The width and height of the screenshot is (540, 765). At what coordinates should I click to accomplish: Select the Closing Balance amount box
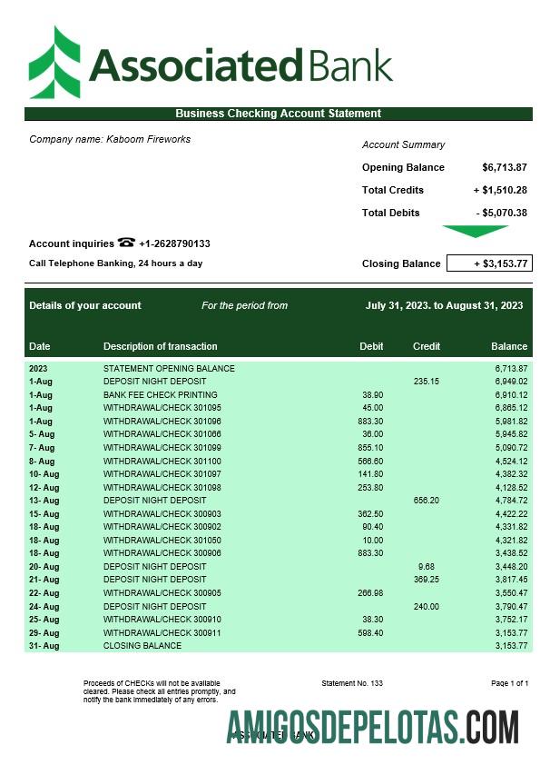(x=489, y=263)
